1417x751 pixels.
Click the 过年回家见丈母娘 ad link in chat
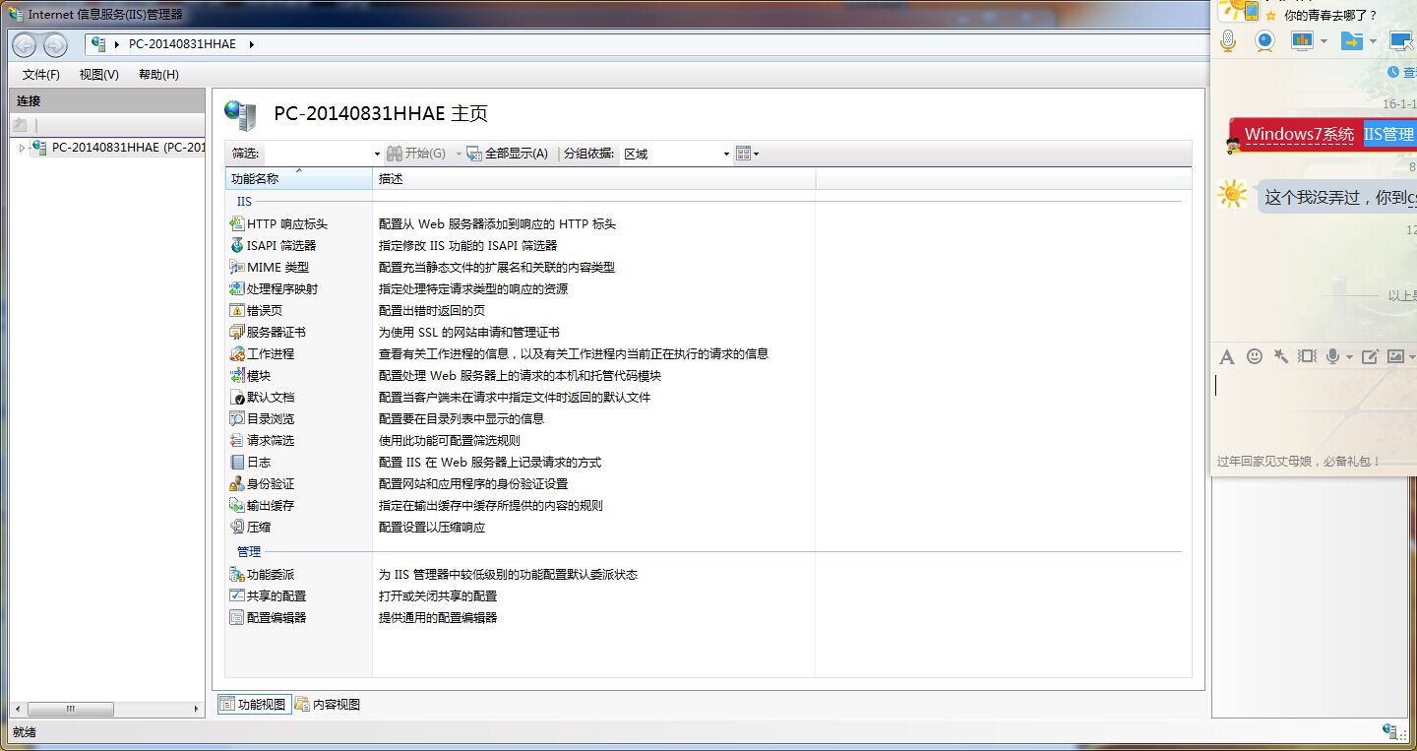point(1299,461)
